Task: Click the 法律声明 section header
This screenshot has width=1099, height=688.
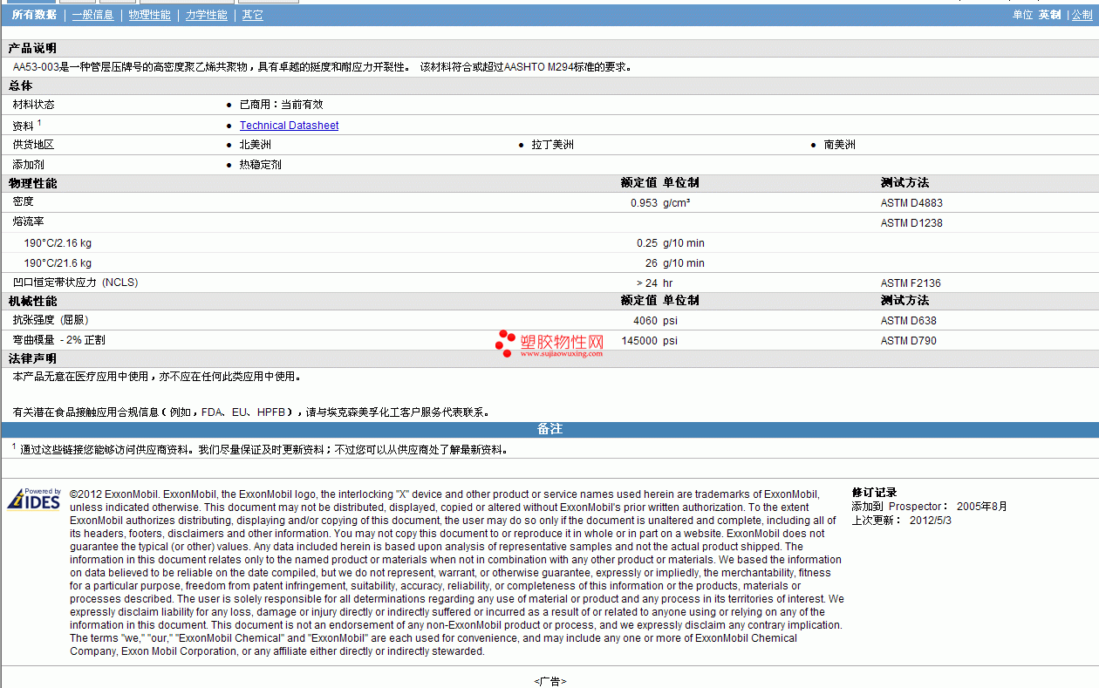Action: pyautogui.click(x=32, y=359)
